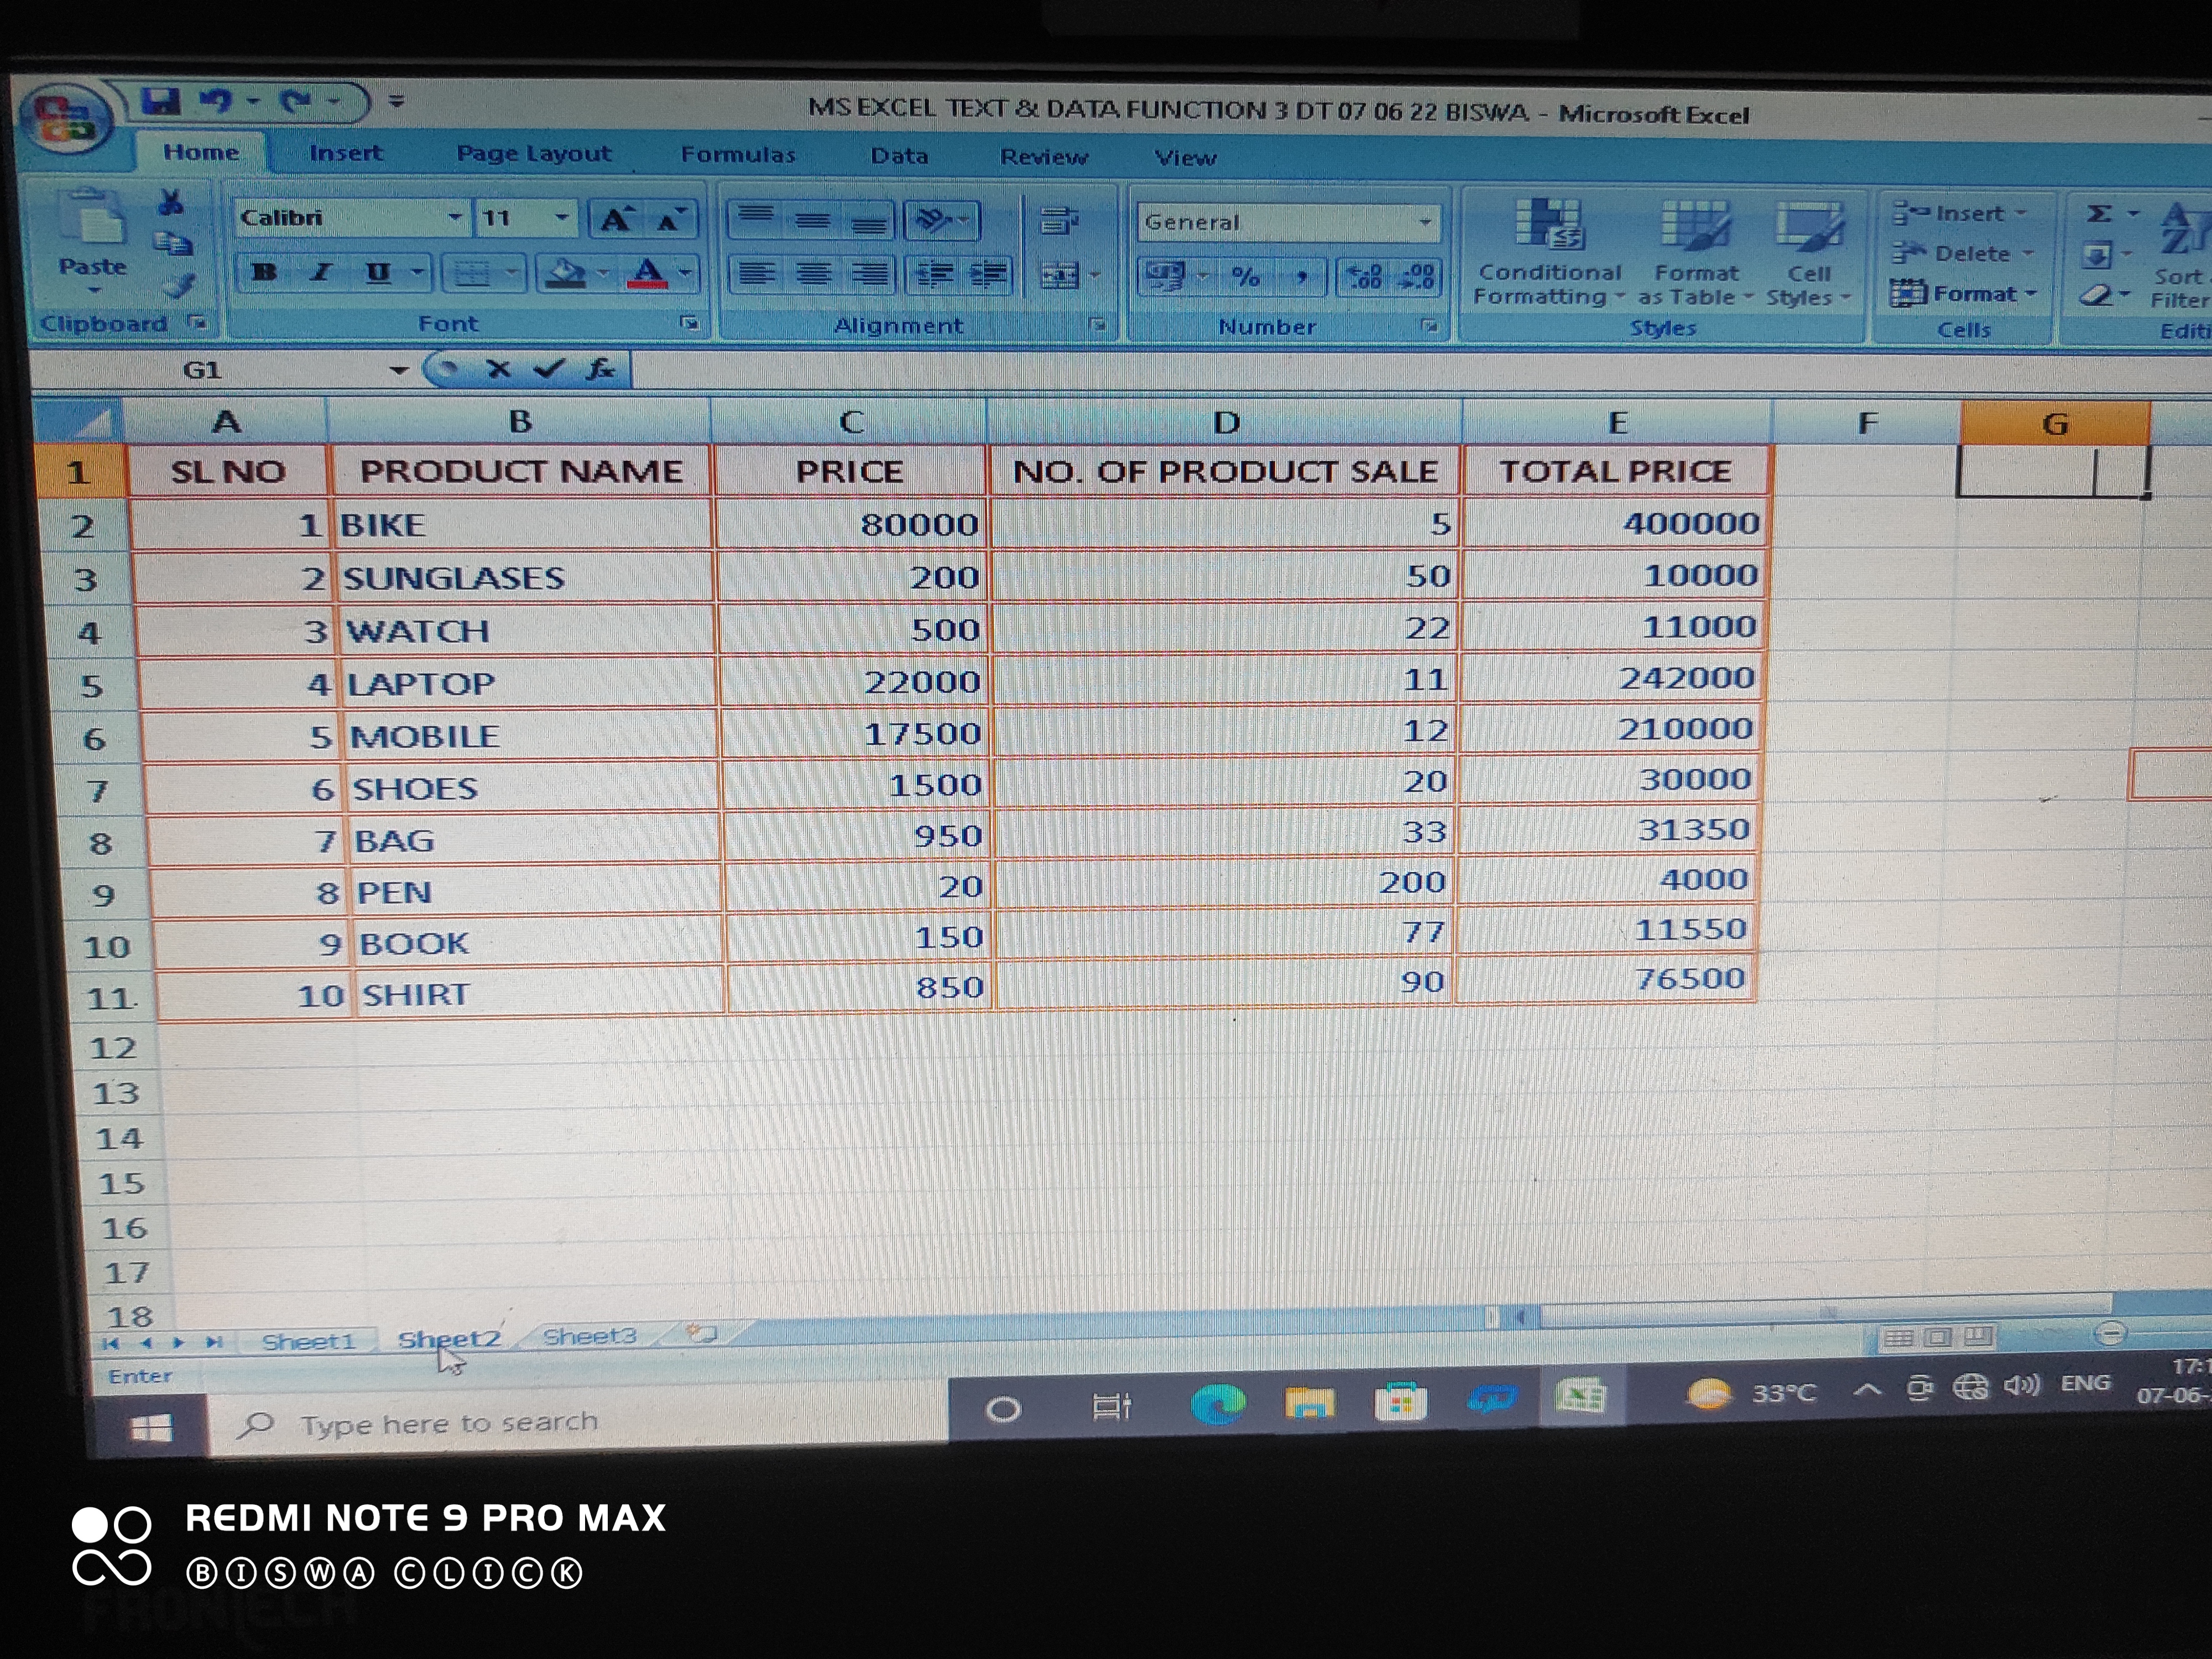Toggle Italic formatting

(320, 272)
